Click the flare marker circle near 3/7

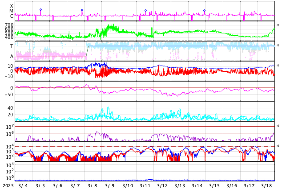(82, 10)
